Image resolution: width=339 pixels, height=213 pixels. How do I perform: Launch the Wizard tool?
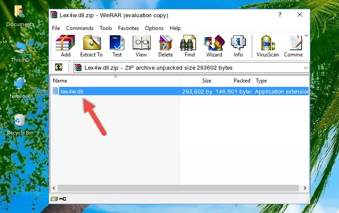214,46
